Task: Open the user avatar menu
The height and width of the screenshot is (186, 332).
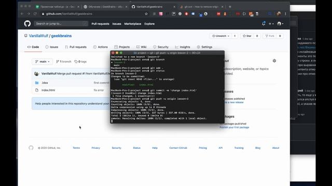Action: click(x=280, y=24)
